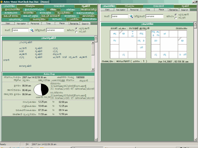Select പുരുഷൻ radio button in left panel
The image size is (198, 148).
76,28
